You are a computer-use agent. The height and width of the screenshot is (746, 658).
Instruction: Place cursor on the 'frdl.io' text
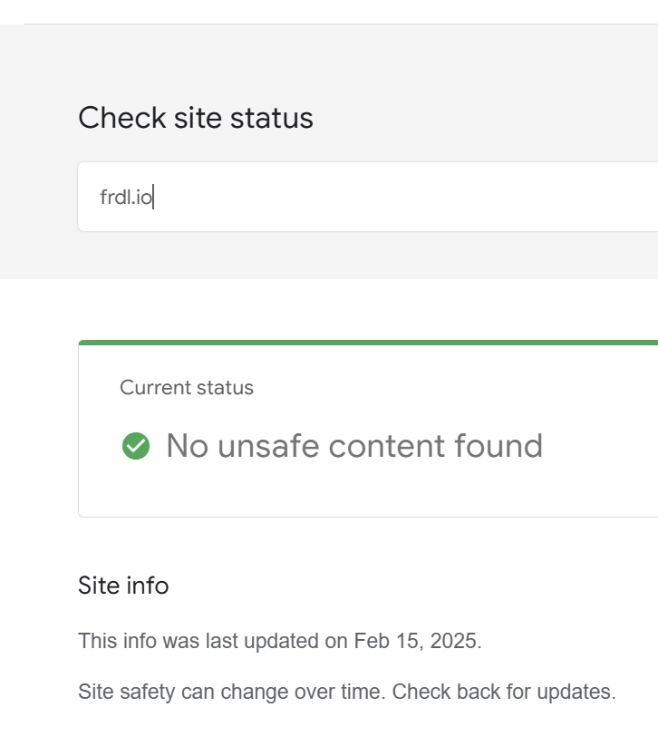(x=126, y=197)
